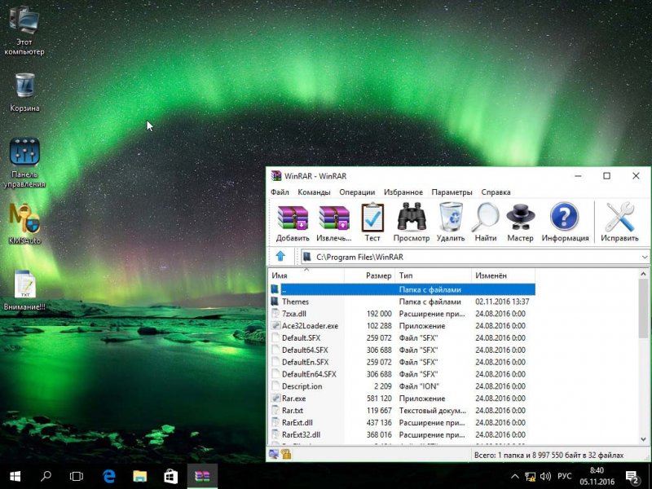The height and width of the screenshot is (489, 652).
Task: Select the 7zxa.dll file
Action: [402, 314]
